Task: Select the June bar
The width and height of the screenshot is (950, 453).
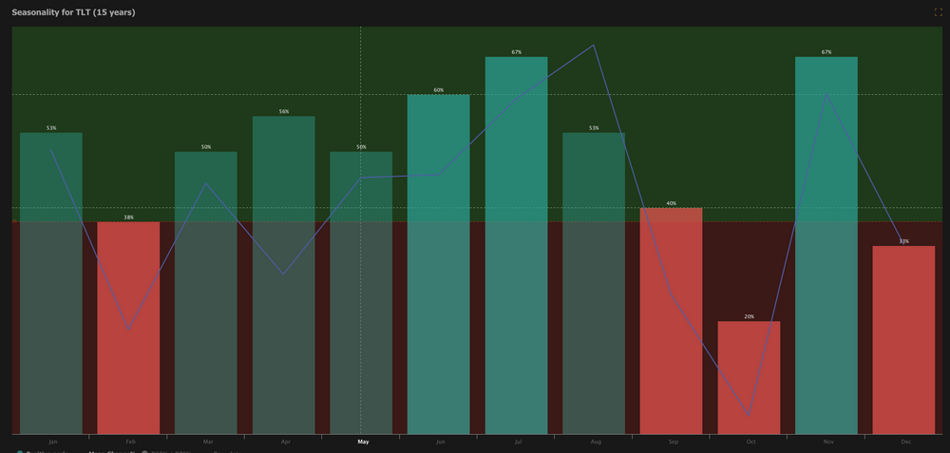Action: pyautogui.click(x=438, y=264)
